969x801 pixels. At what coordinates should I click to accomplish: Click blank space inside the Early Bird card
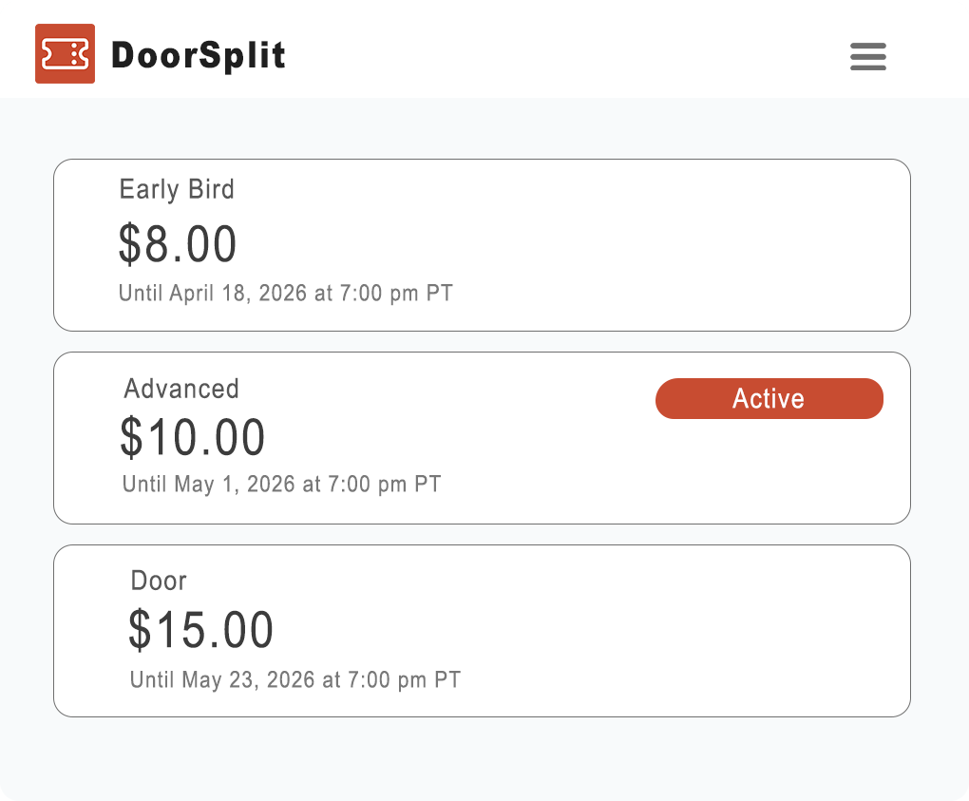665,247
